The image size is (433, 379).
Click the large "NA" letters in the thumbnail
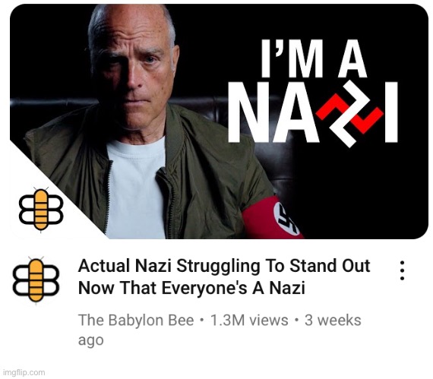click(x=274, y=112)
